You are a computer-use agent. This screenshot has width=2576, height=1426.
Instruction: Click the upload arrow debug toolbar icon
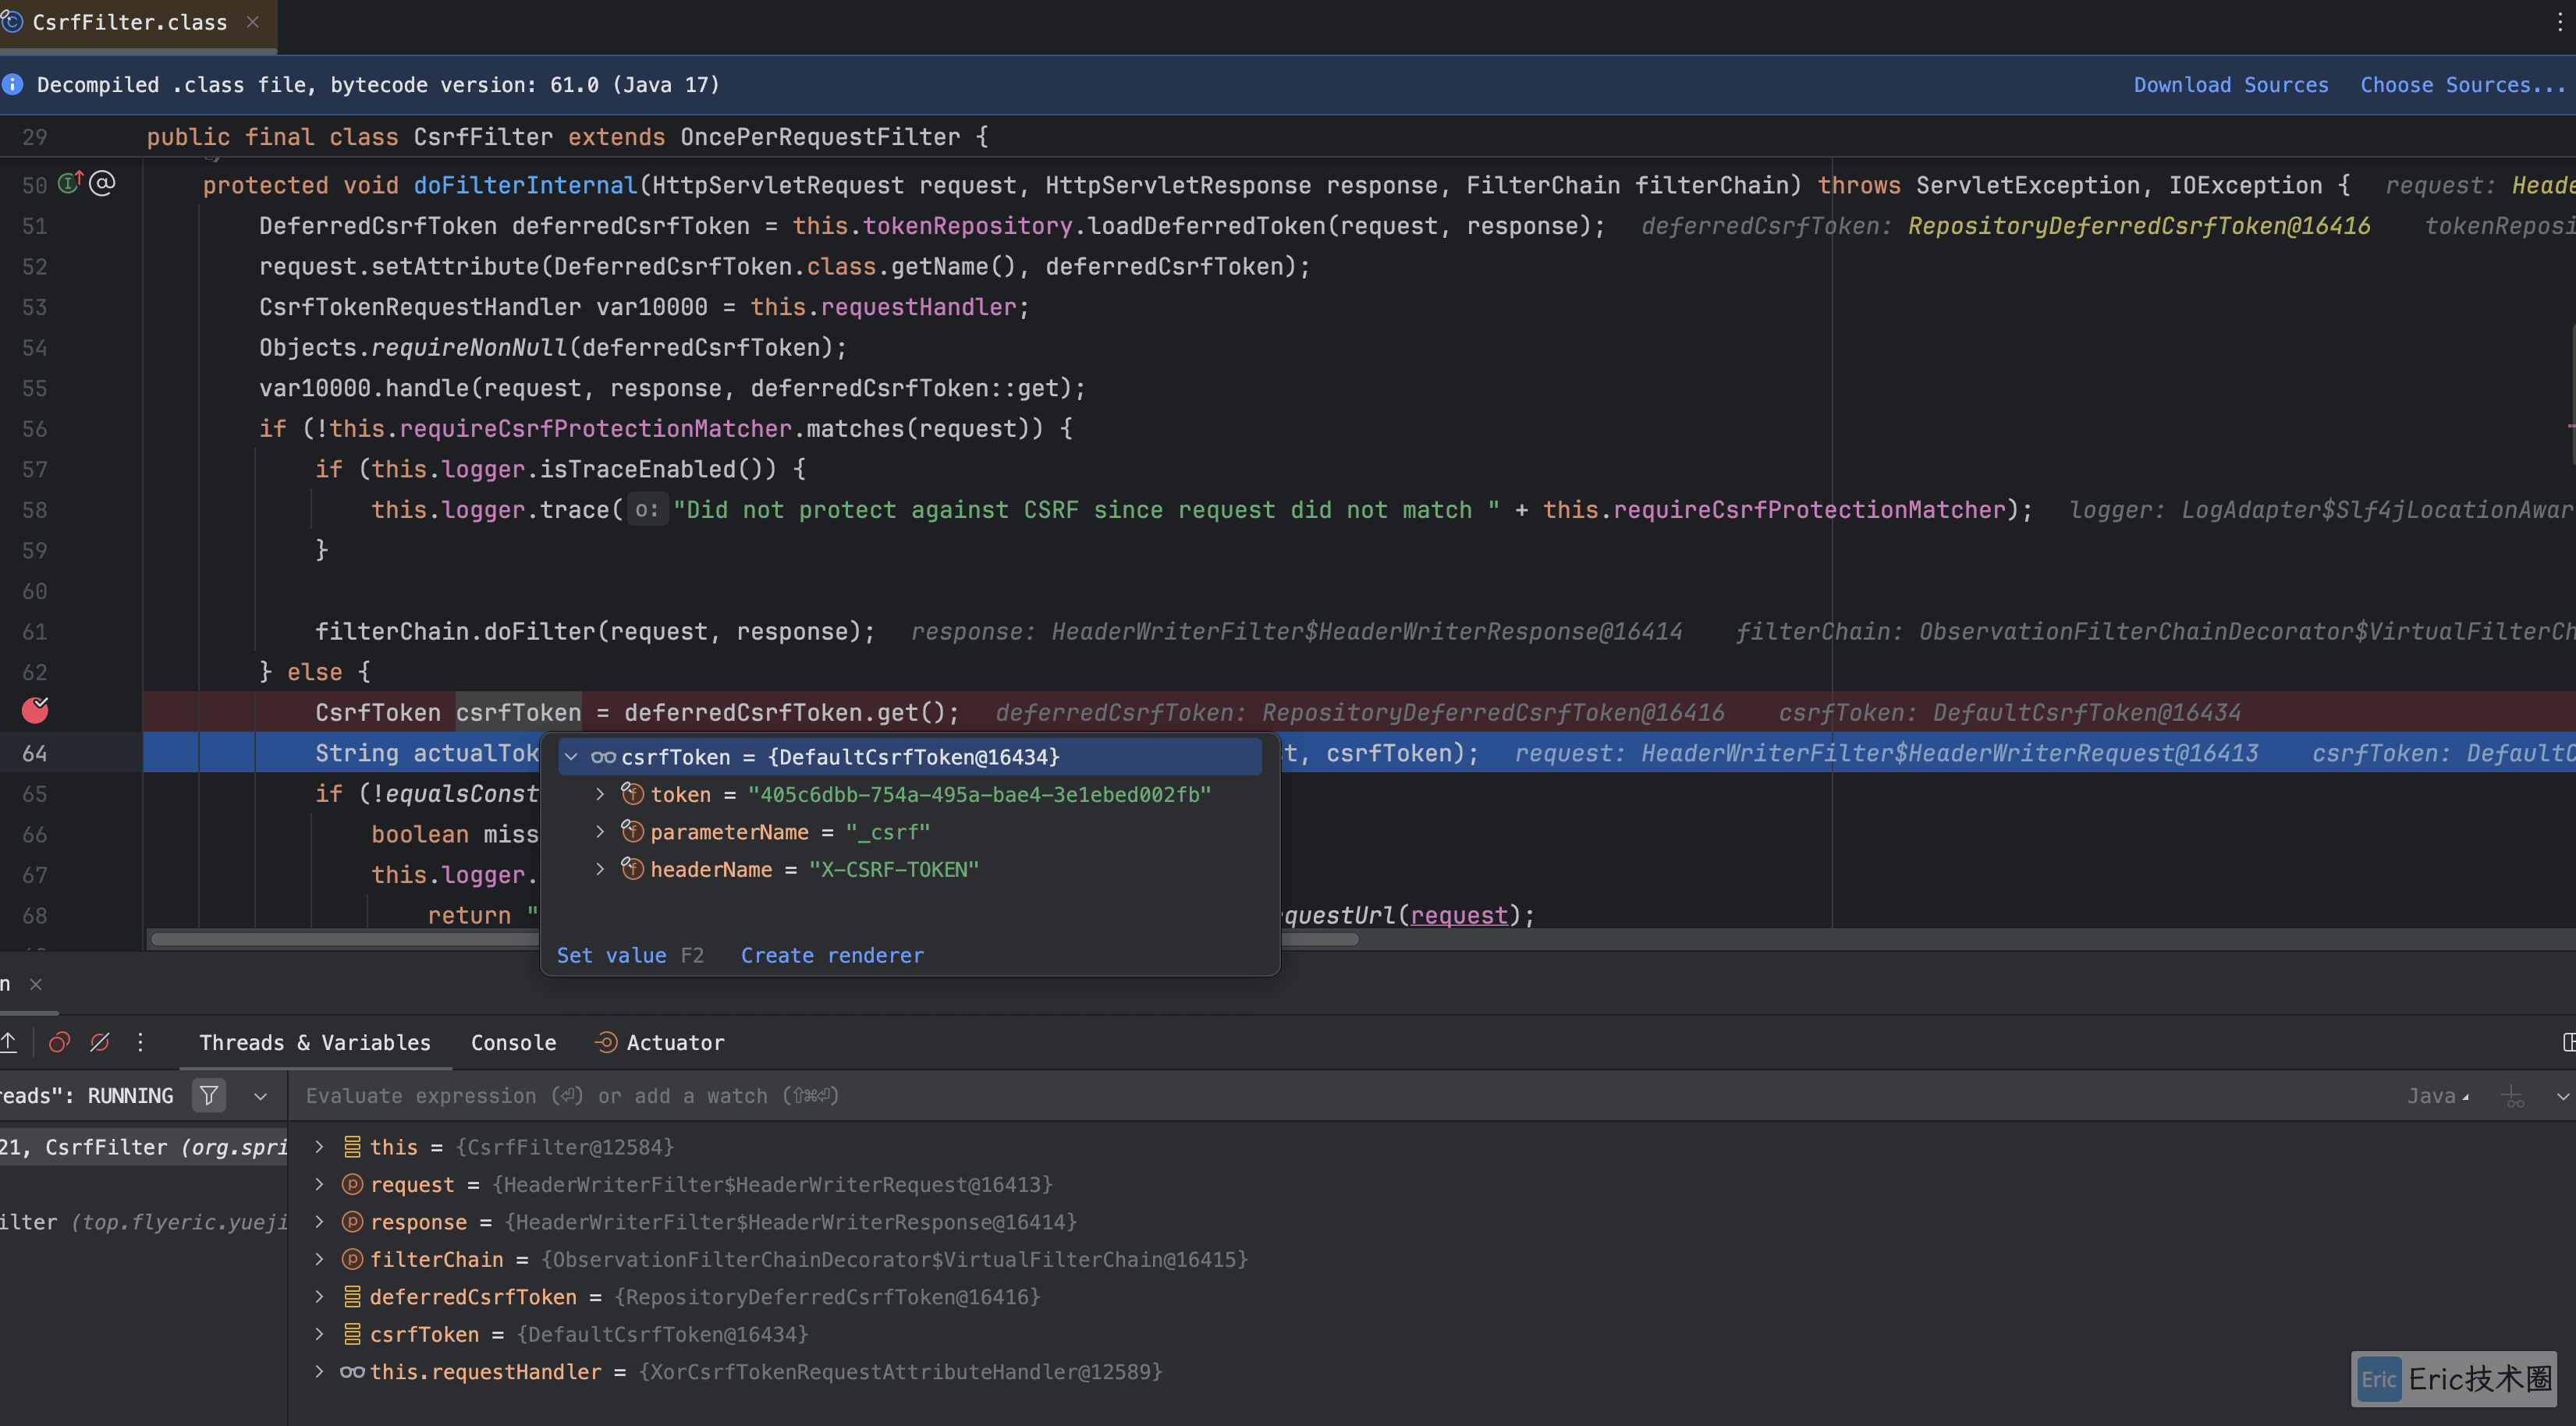(8, 1042)
